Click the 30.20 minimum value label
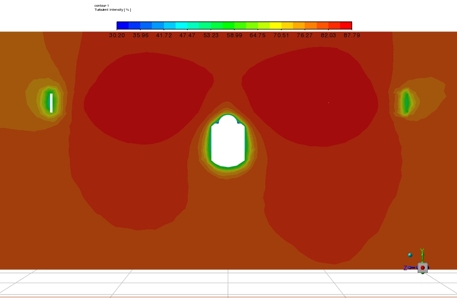 click(x=117, y=35)
